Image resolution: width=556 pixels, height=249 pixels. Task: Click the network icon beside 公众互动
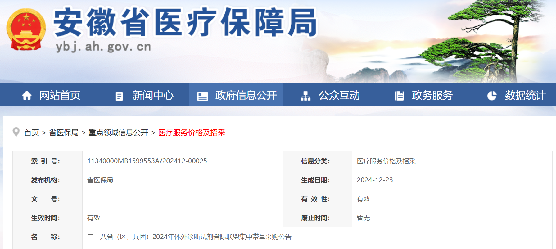305,96
